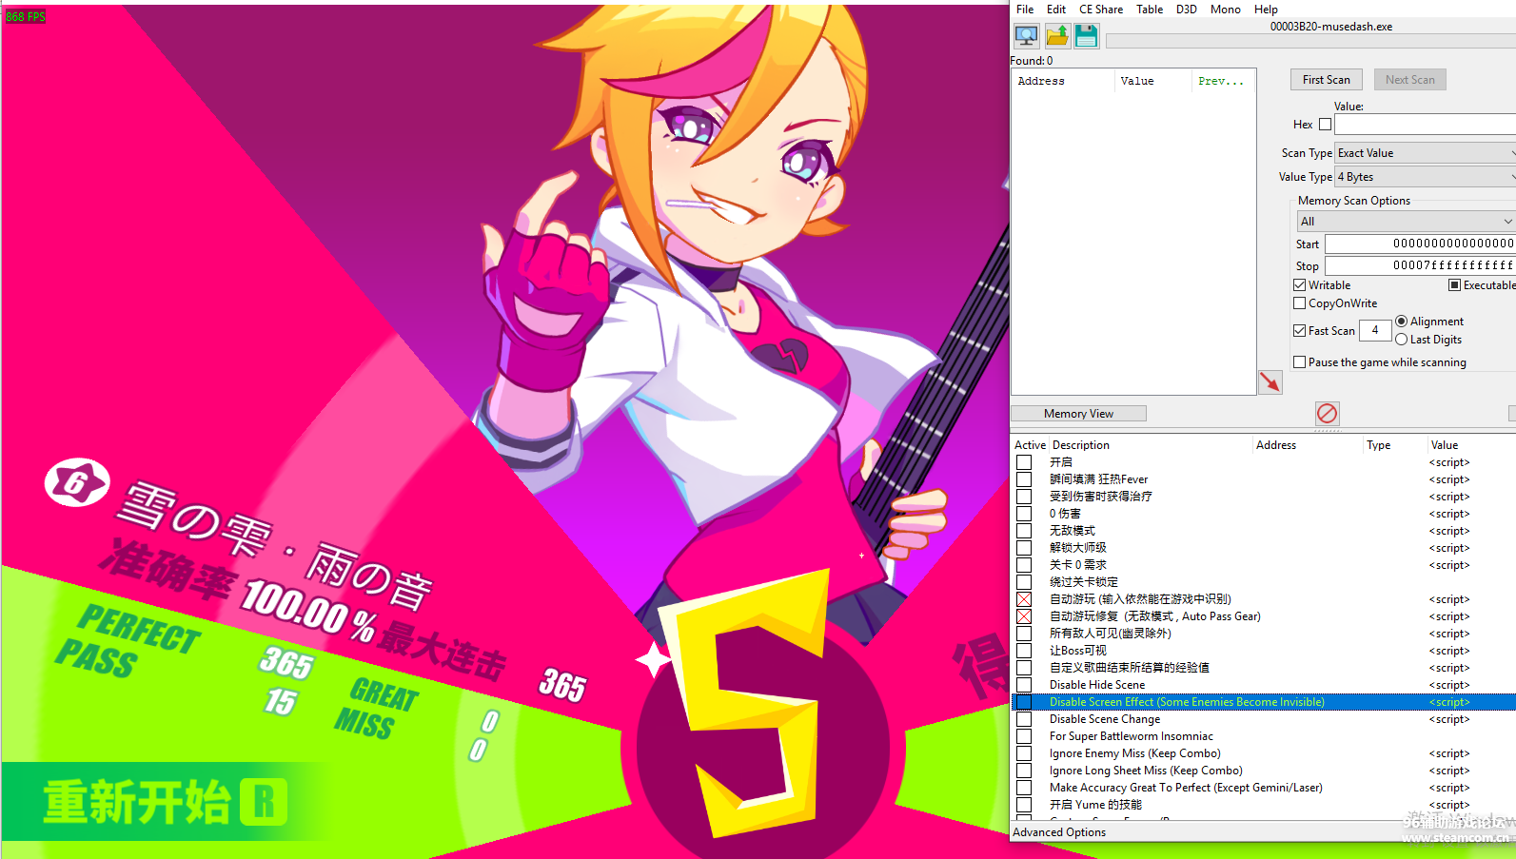The height and width of the screenshot is (859, 1516).
Task: Open the Edit menu
Action: coord(1056,10)
